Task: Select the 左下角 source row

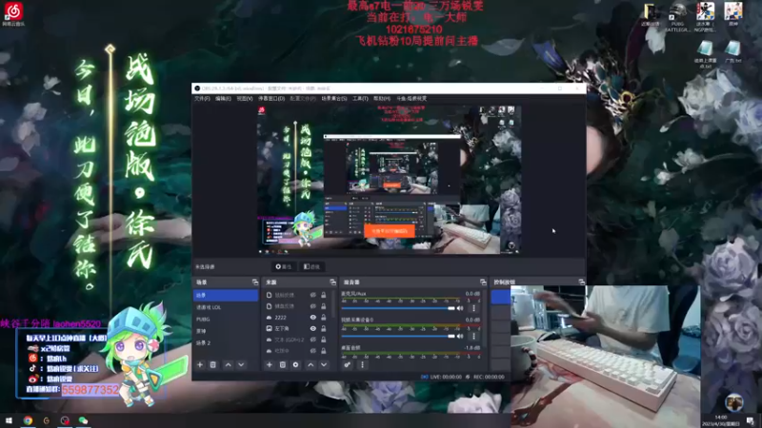Action: point(296,328)
